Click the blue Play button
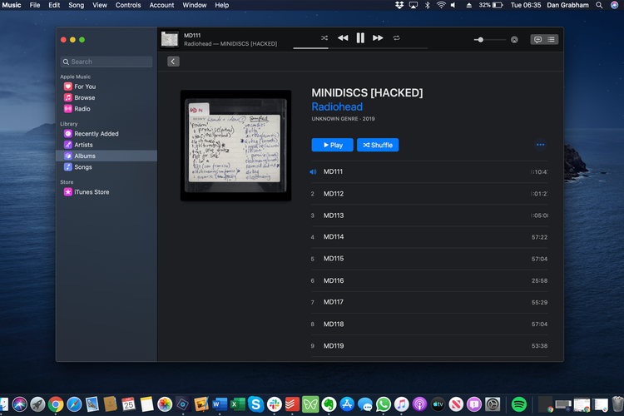The width and height of the screenshot is (624, 416). point(332,145)
